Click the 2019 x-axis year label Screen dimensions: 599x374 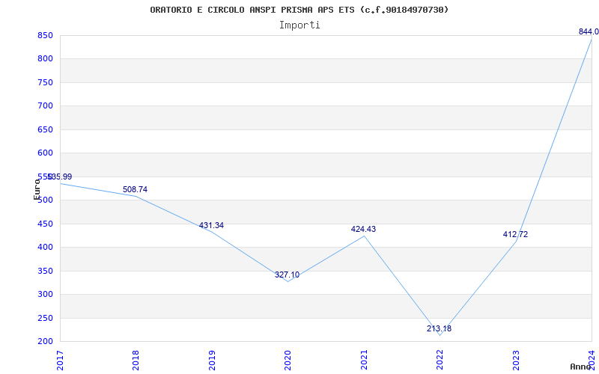coord(212,360)
